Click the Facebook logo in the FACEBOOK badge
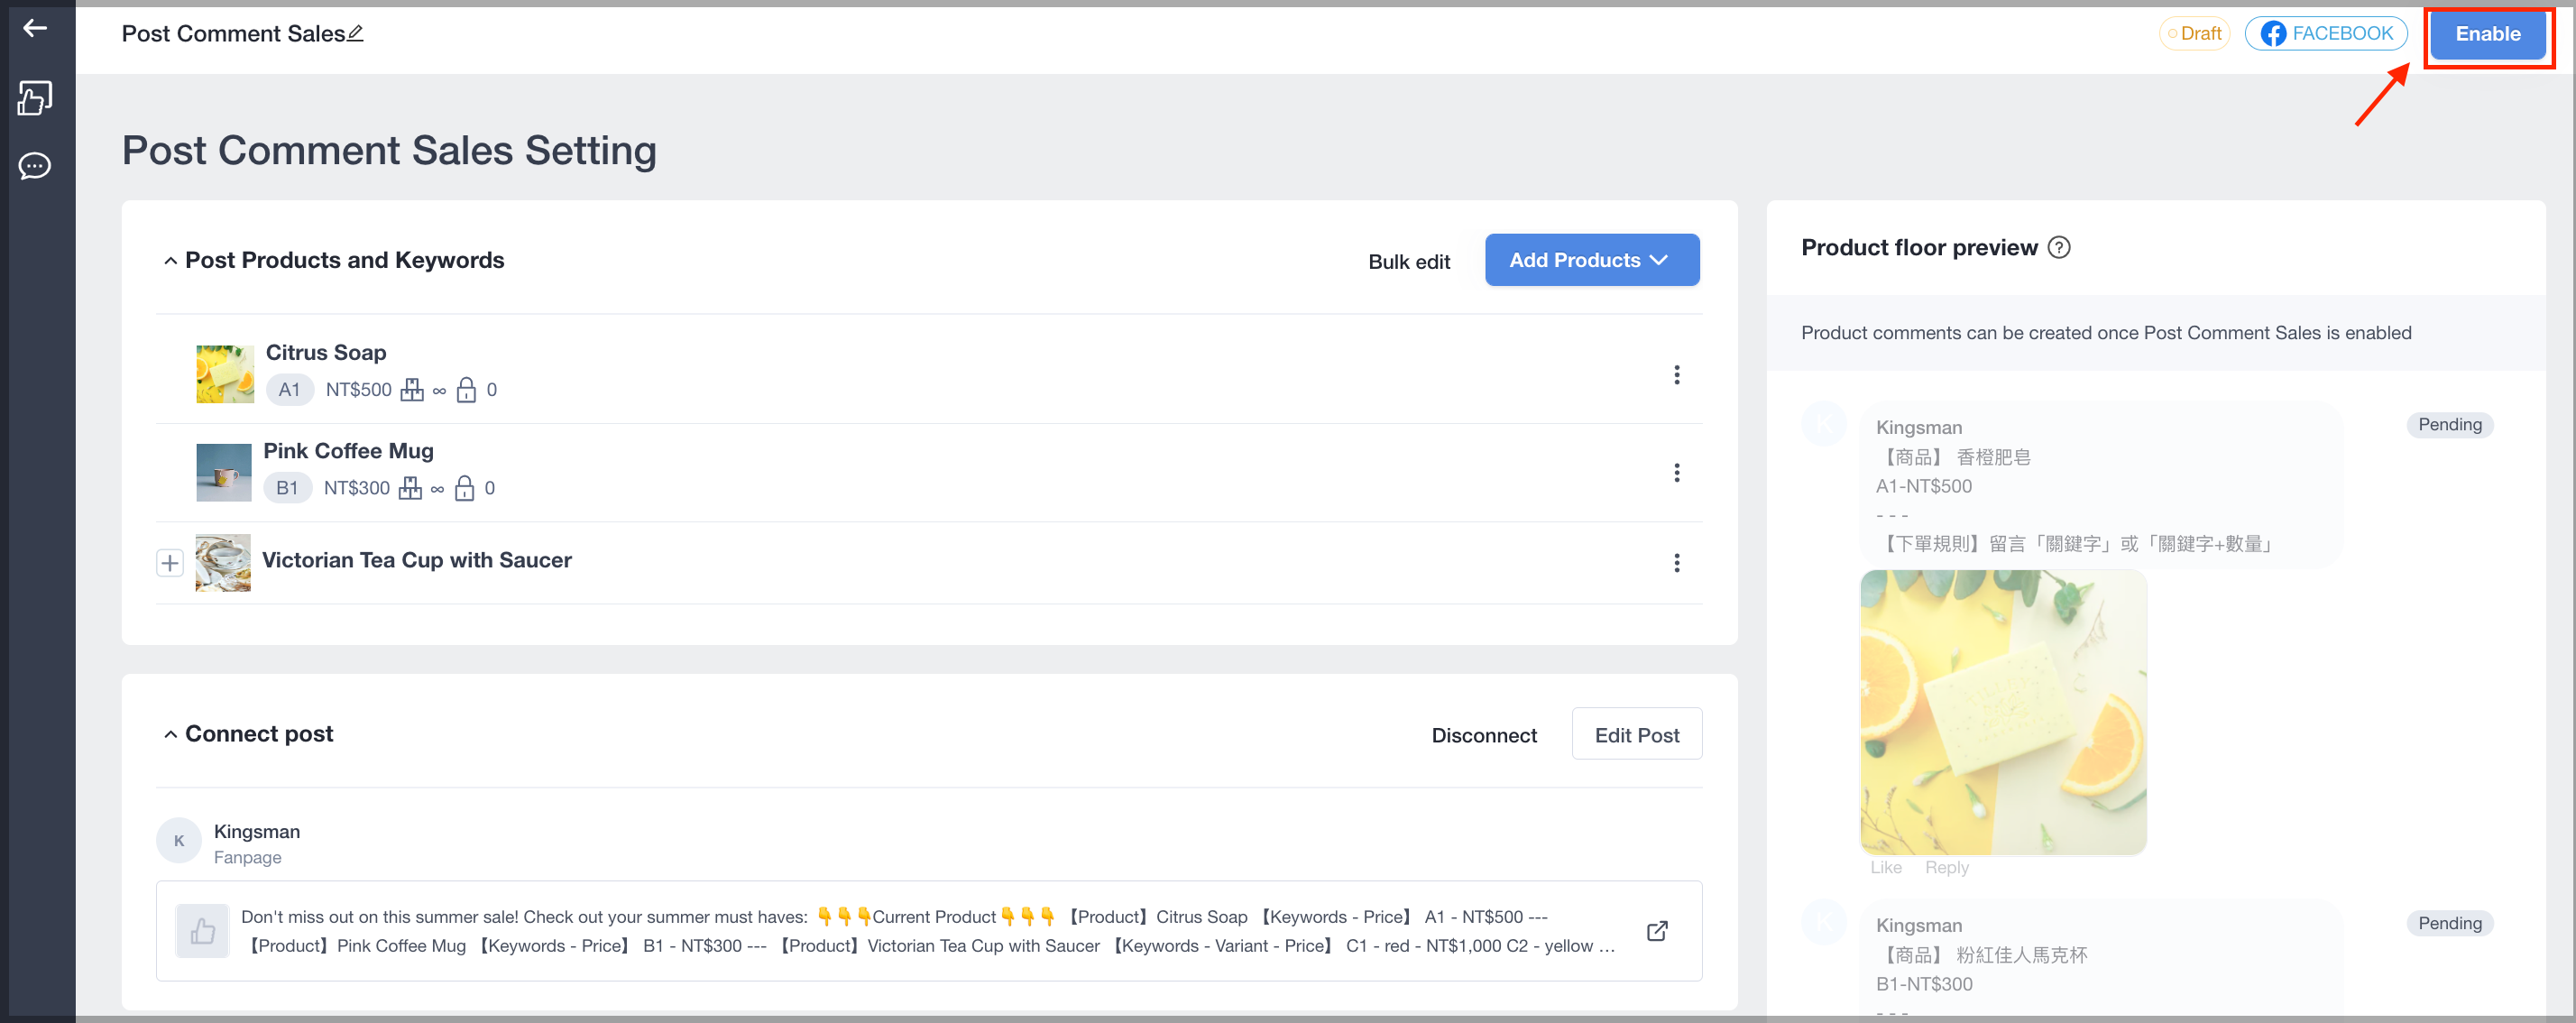The height and width of the screenshot is (1023, 2576). tap(2273, 33)
